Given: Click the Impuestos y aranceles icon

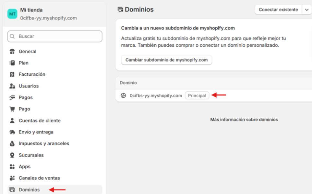Looking at the screenshot, I should click(x=12, y=143).
